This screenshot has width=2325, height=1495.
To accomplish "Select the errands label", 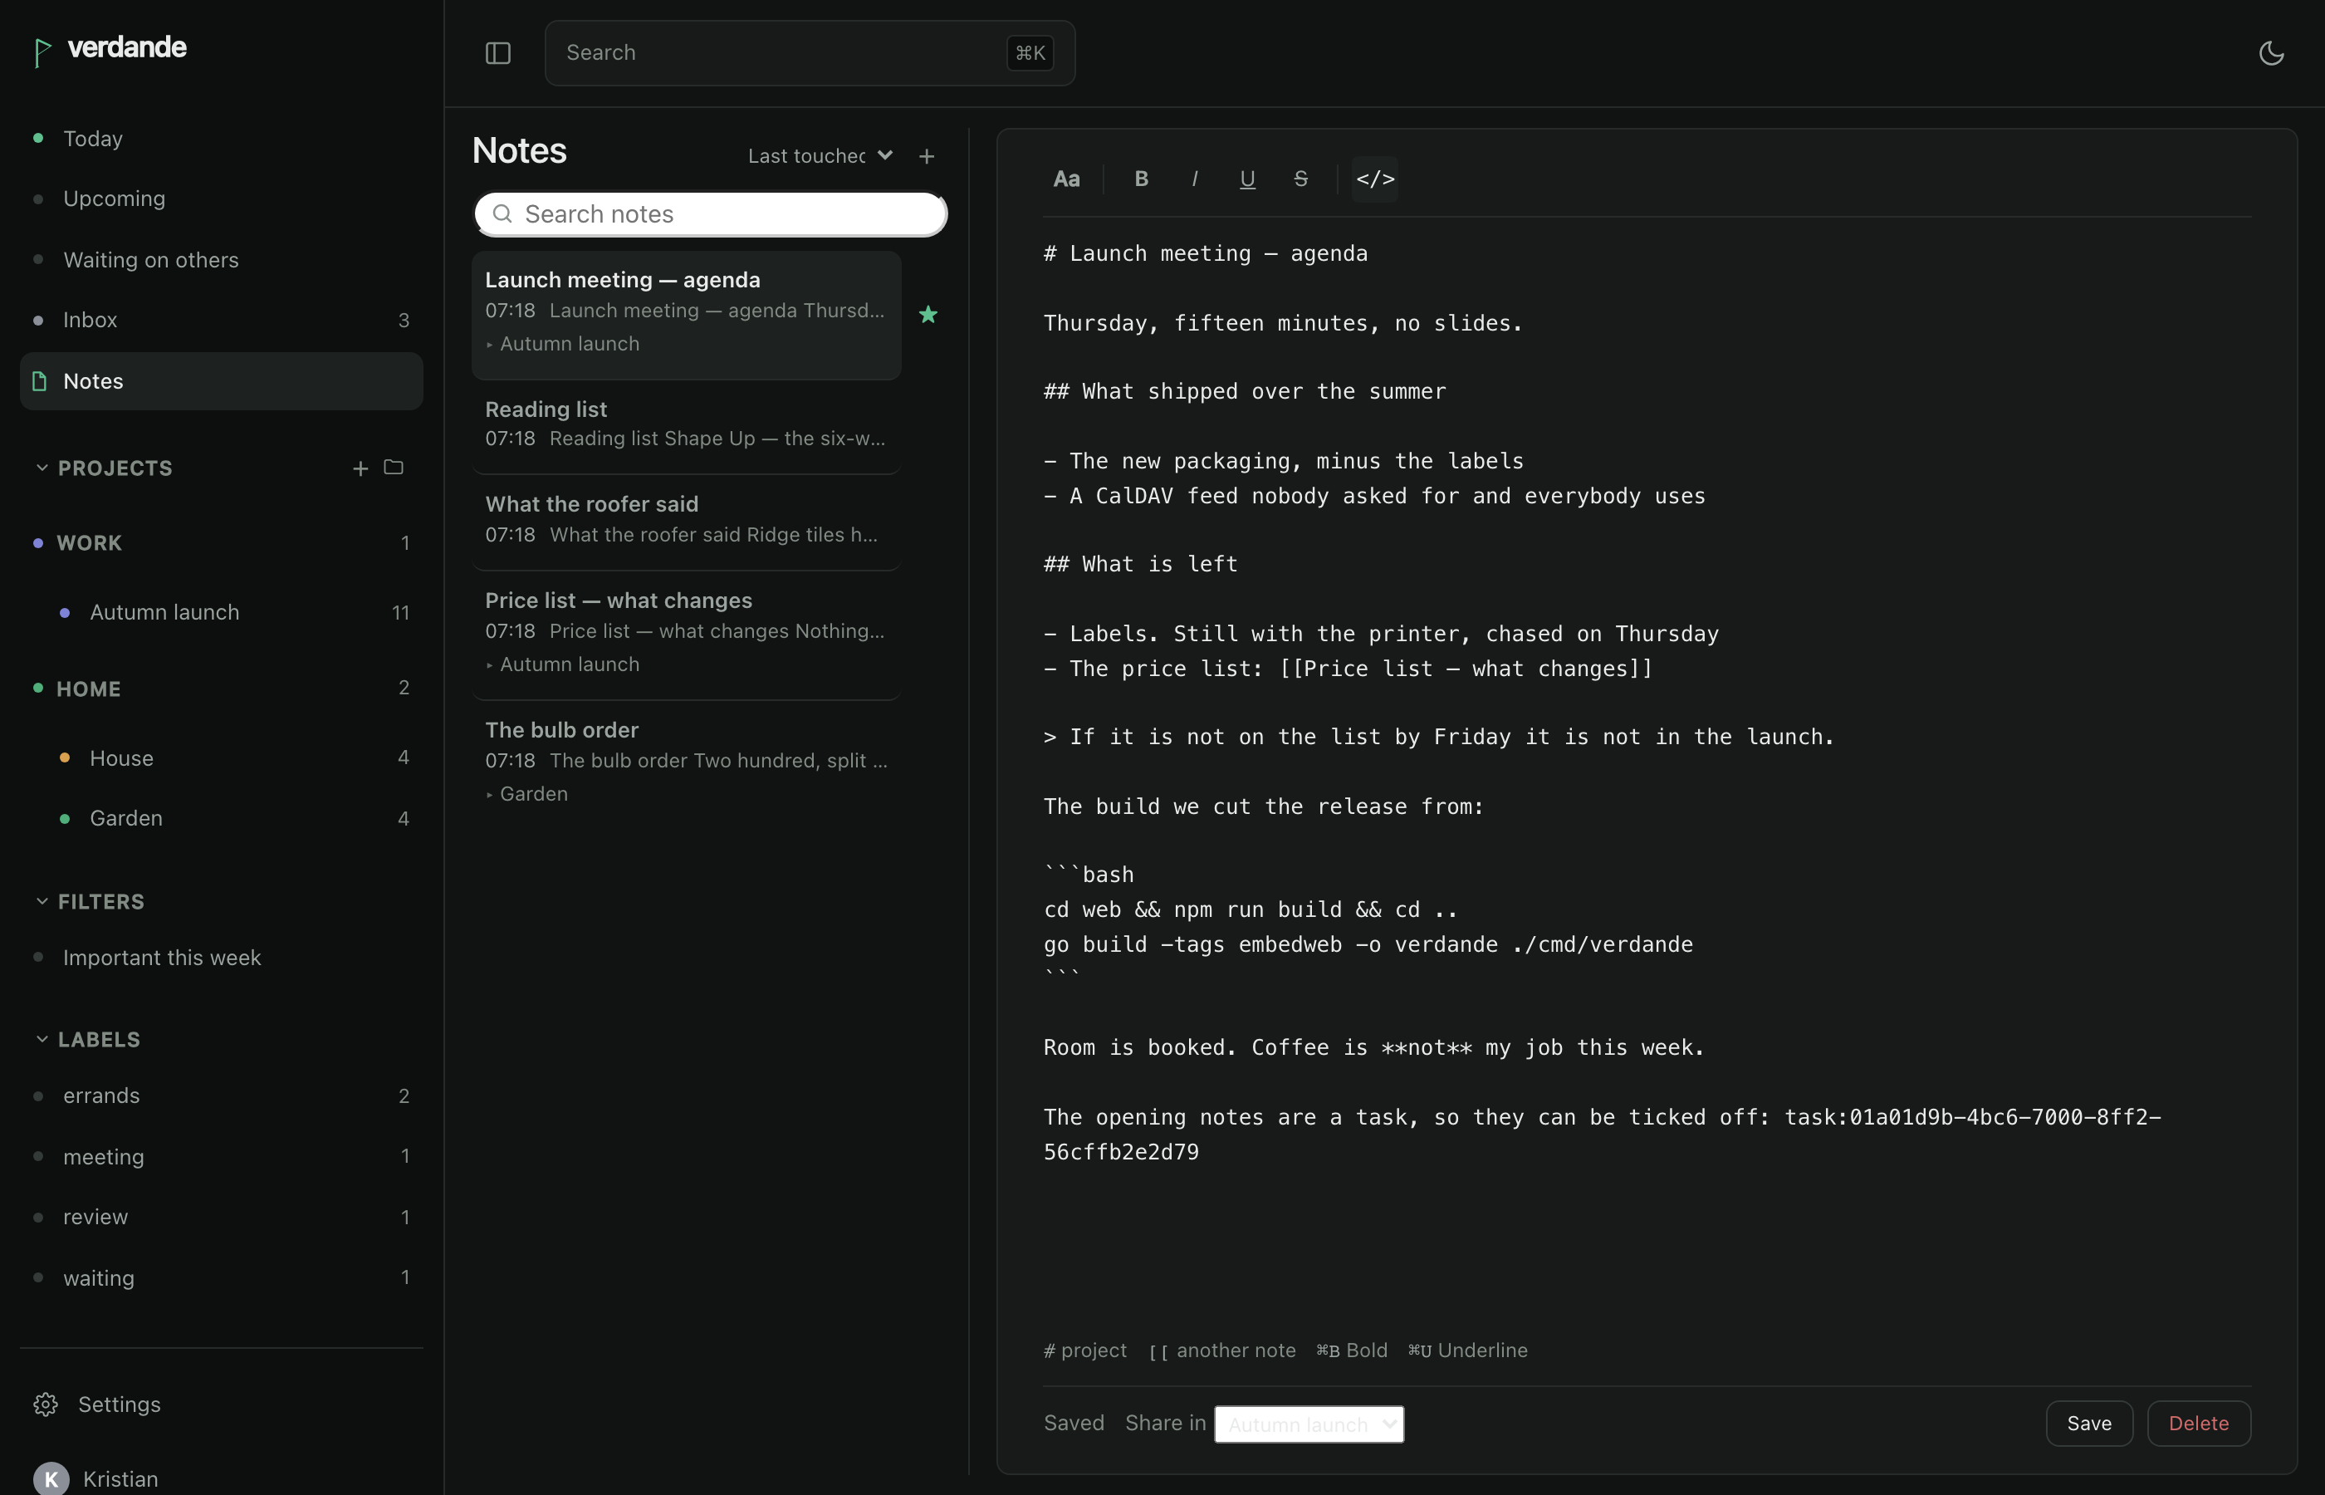I will pyautogui.click(x=221, y=1096).
